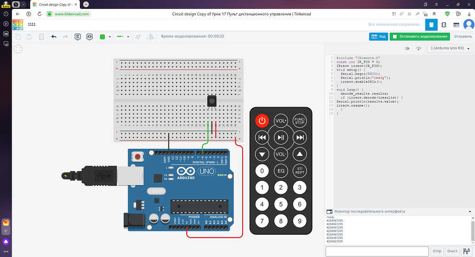Open the component list table view

pos(456,25)
